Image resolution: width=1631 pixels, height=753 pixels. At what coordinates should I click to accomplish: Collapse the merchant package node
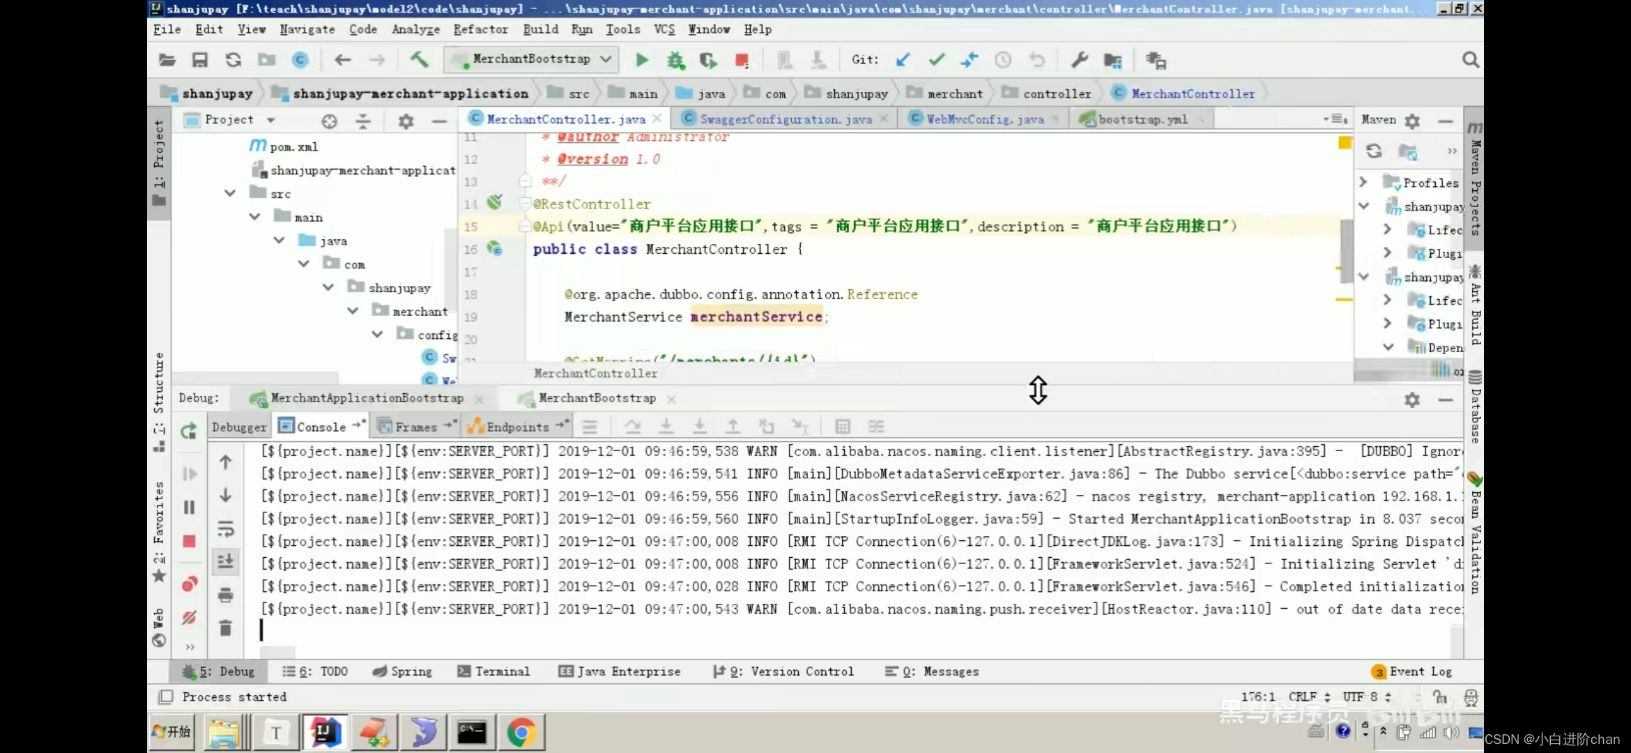353,311
